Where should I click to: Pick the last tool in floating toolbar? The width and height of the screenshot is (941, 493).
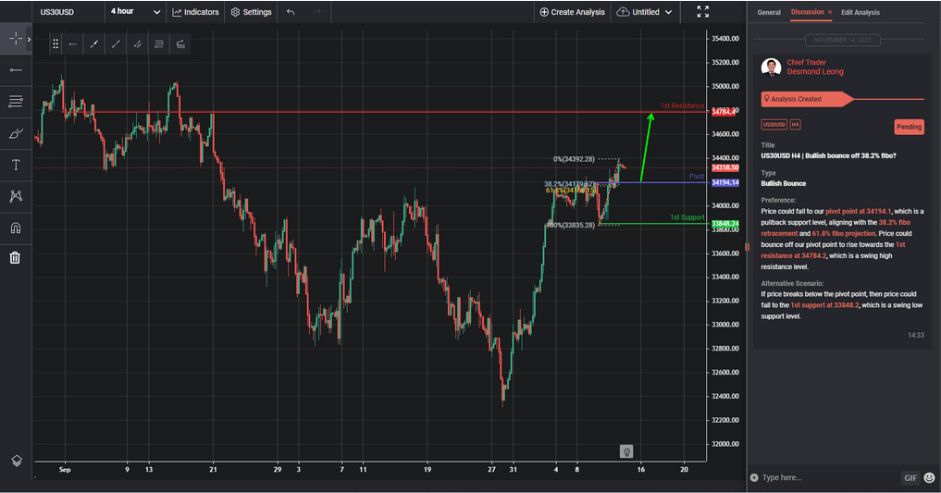(x=180, y=43)
